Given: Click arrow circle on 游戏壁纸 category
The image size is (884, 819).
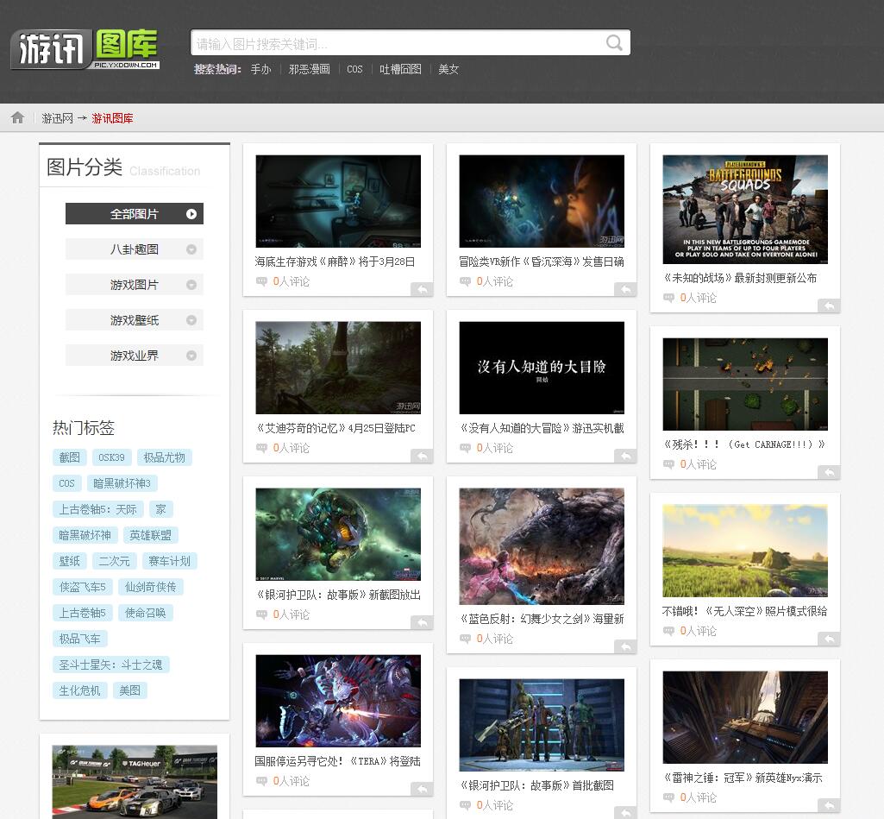Looking at the screenshot, I should pyautogui.click(x=191, y=320).
